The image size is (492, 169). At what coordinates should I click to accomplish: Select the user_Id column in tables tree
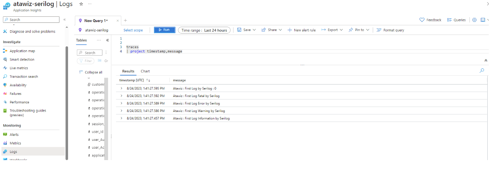[95, 132]
